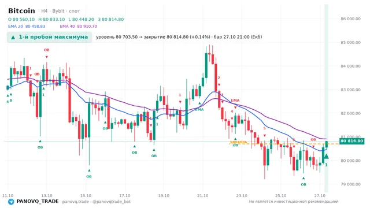The image size is (370, 208).
Task: Click the red OB marker above the 13.10 candles
Action: pyautogui.click(x=47, y=50)
